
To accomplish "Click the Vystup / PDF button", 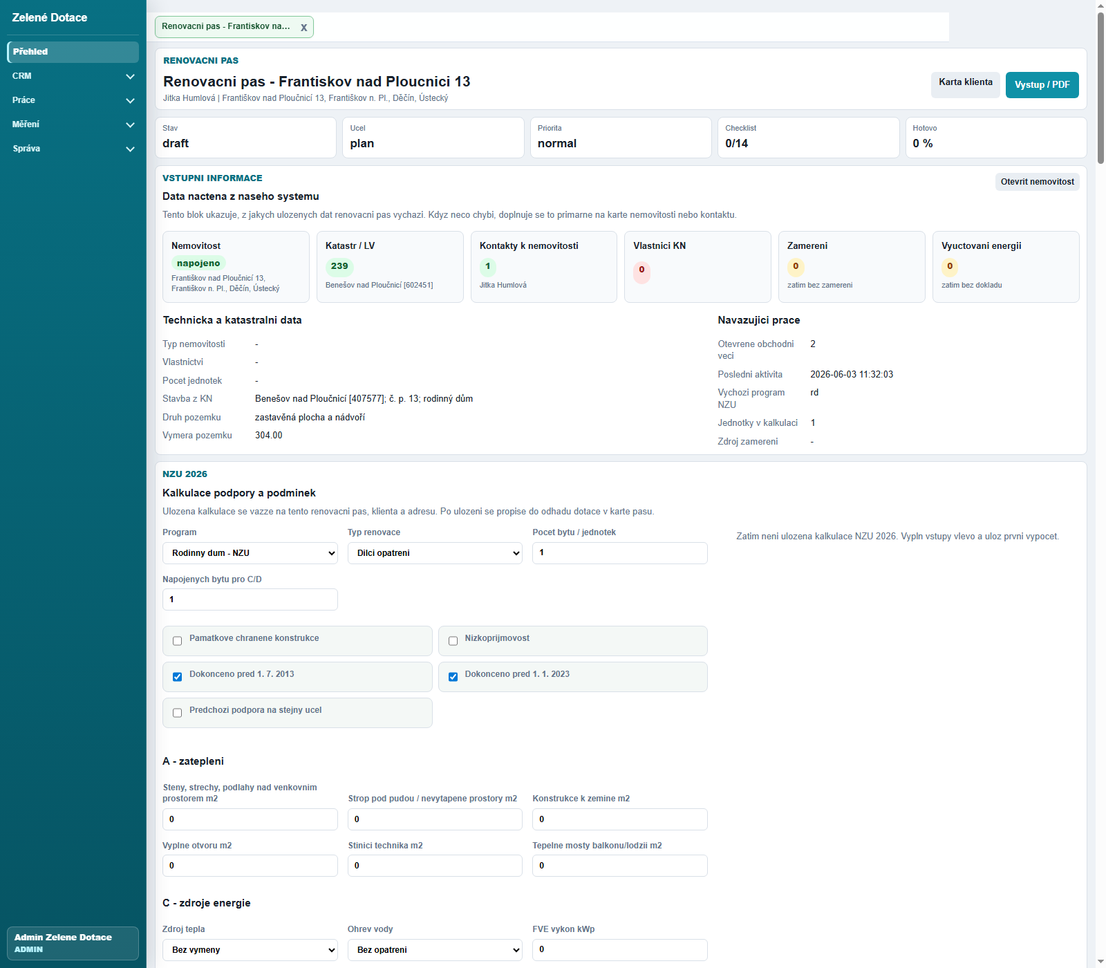I will point(1042,85).
